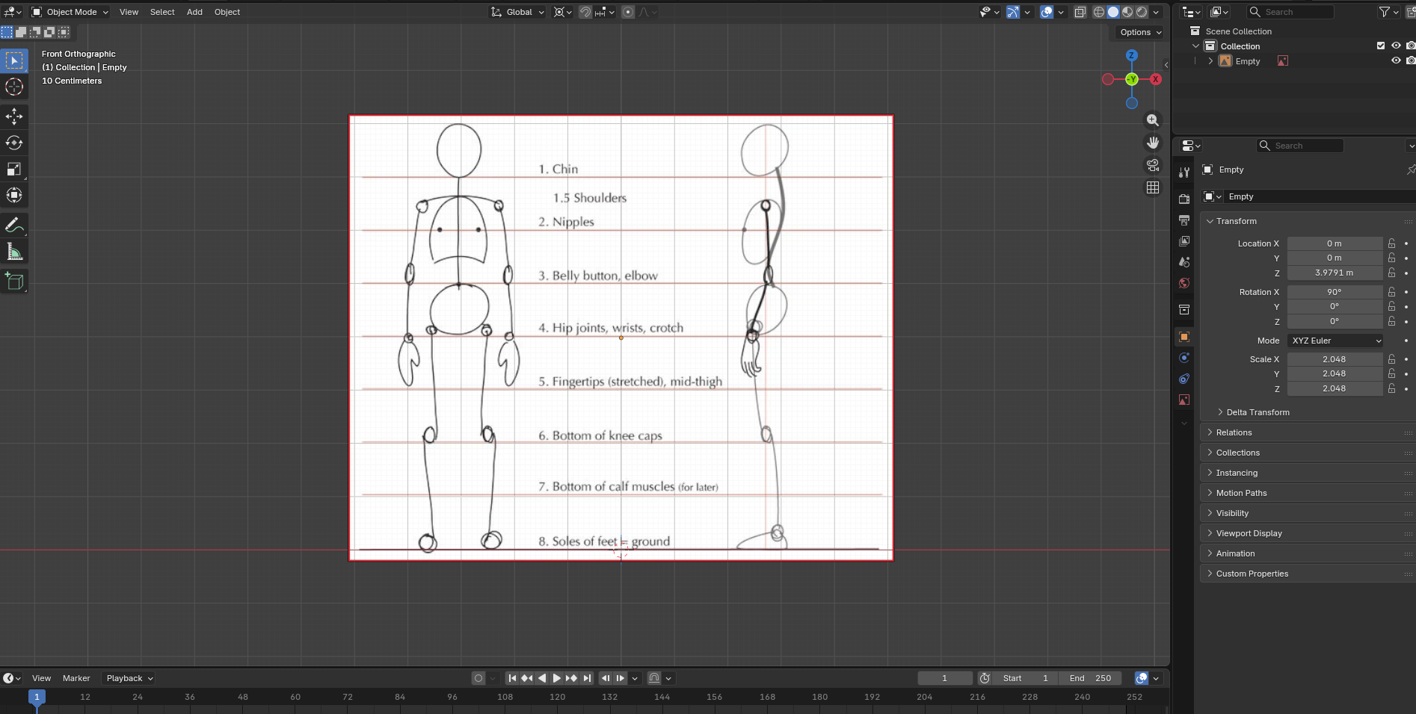Image resolution: width=1416 pixels, height=714 pixels.
Task: Toggle proportional editing
Action: tap(628, 12)
